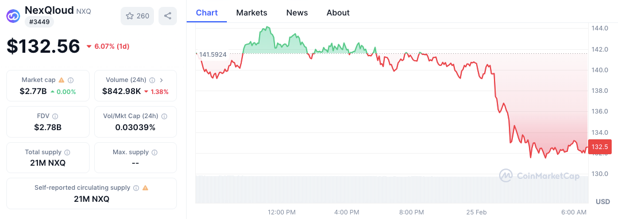Click Market cap warning triangle icon

click(x=61, y=80)
